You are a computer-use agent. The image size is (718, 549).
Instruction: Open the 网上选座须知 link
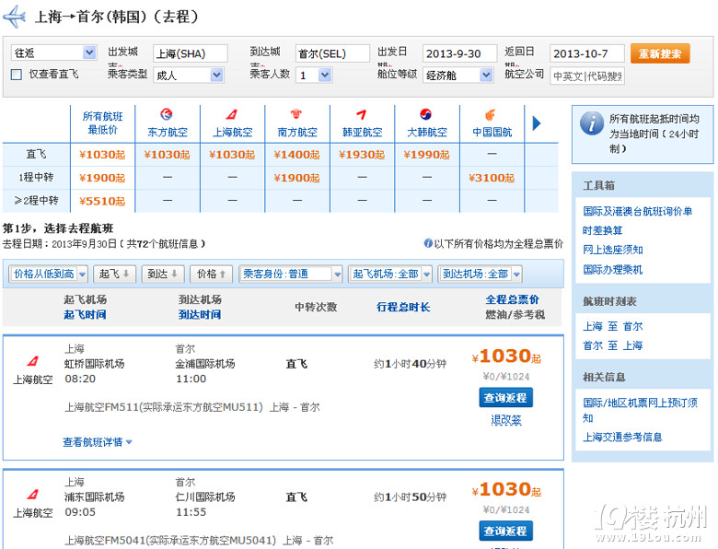pos(613,250)
